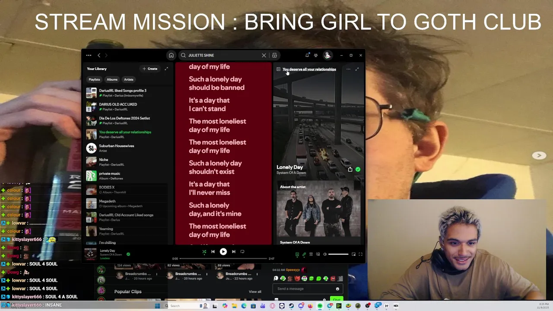Skip to previous track
The image size is (553, 311).
[x=213, y=251]
